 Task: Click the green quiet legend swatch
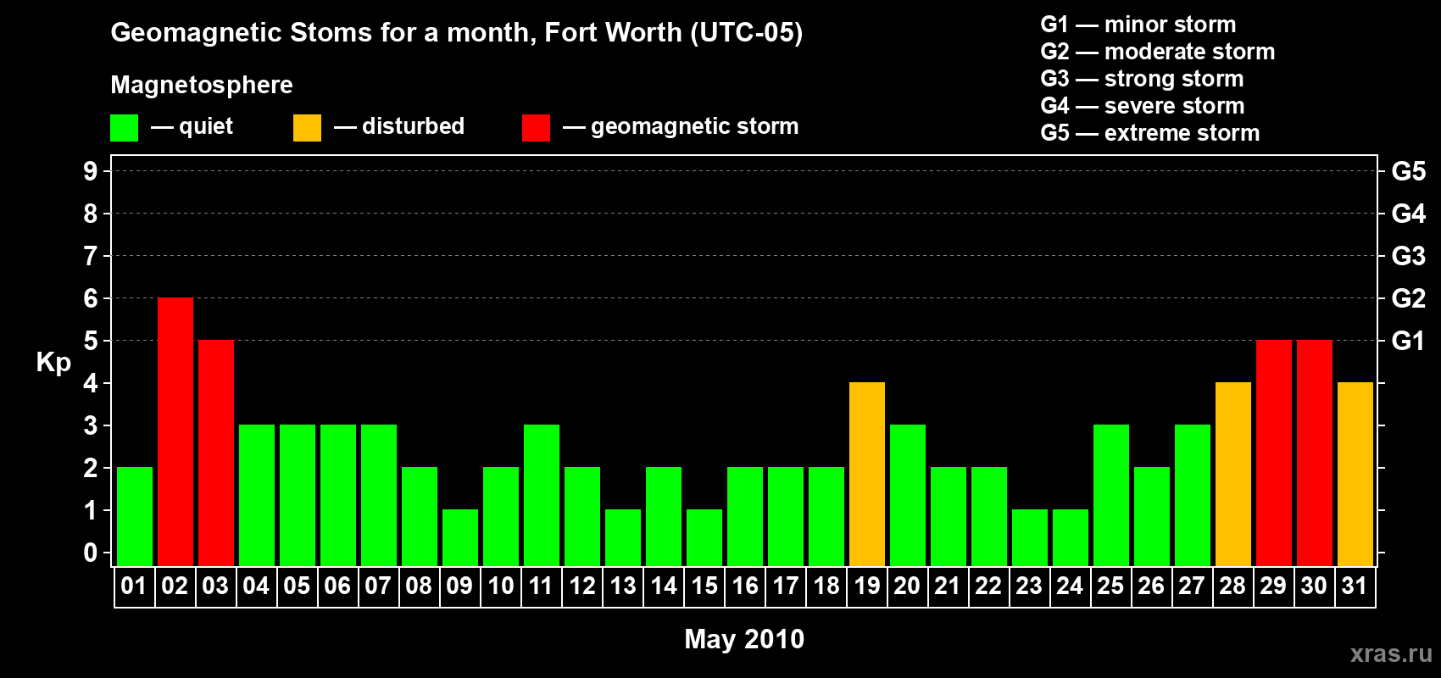click(124, 128)
